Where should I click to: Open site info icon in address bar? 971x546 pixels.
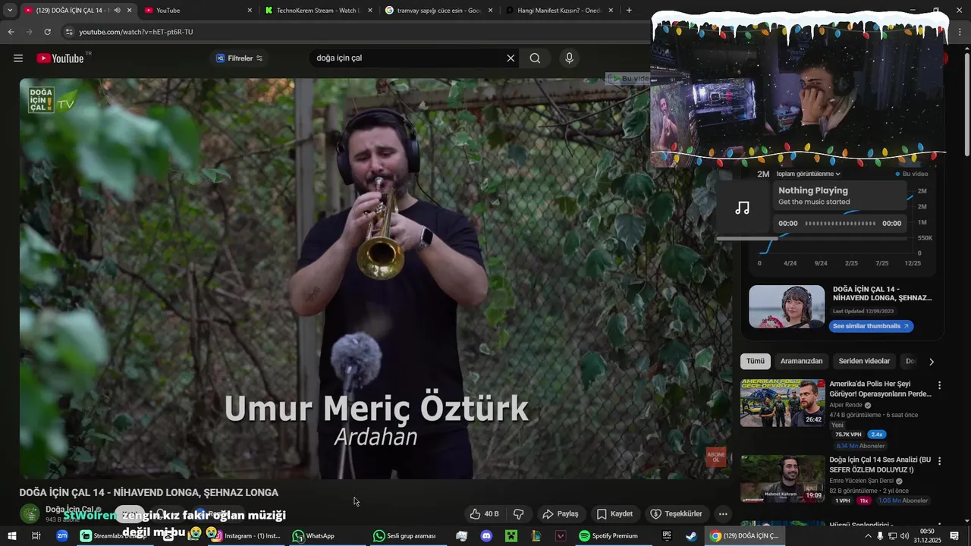click(69, 32)
